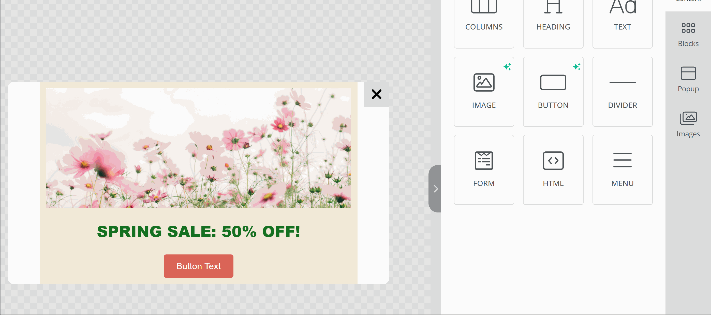Open the Images sidebar tab
This screenshot has width=711, height=315.
pyautogui.click(x=688, y=124)
